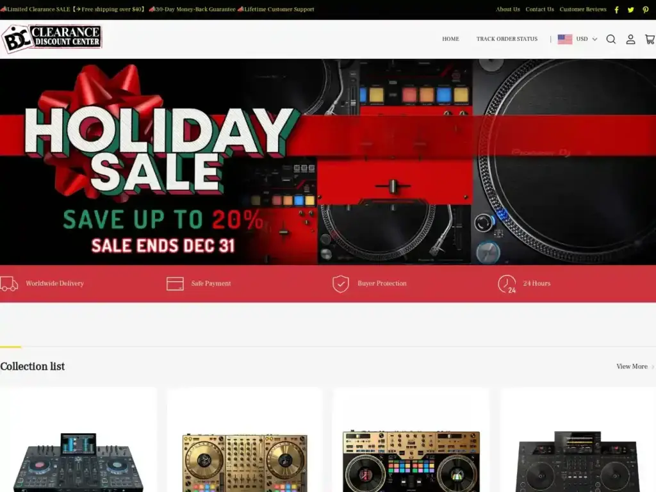656x492 pixels.
Task: Click the Buyer Protection shield icon
Action: coord(341,284)
